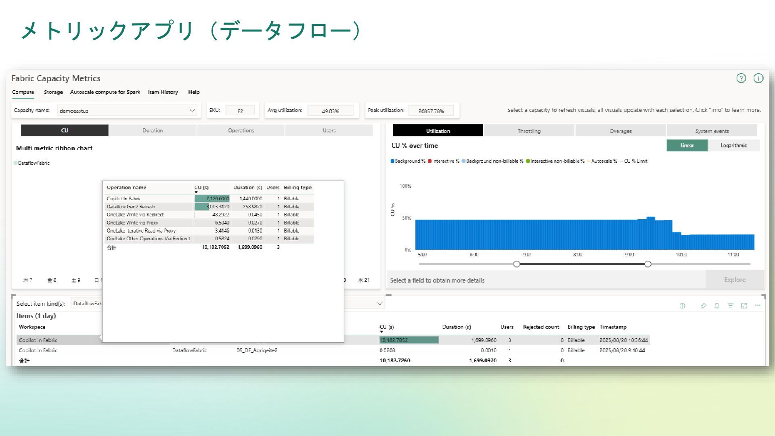Image resolution: width=775 pixels, height=436 pixels.
Task: Select Copilot In Fabric operation row
Action: 209,199
